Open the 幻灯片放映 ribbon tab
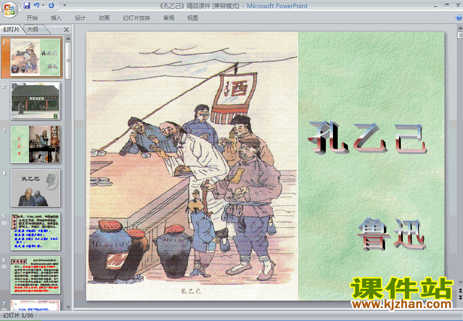Viewport: 463px width, 321px height. pyautogui.click(x=136, y=18)
